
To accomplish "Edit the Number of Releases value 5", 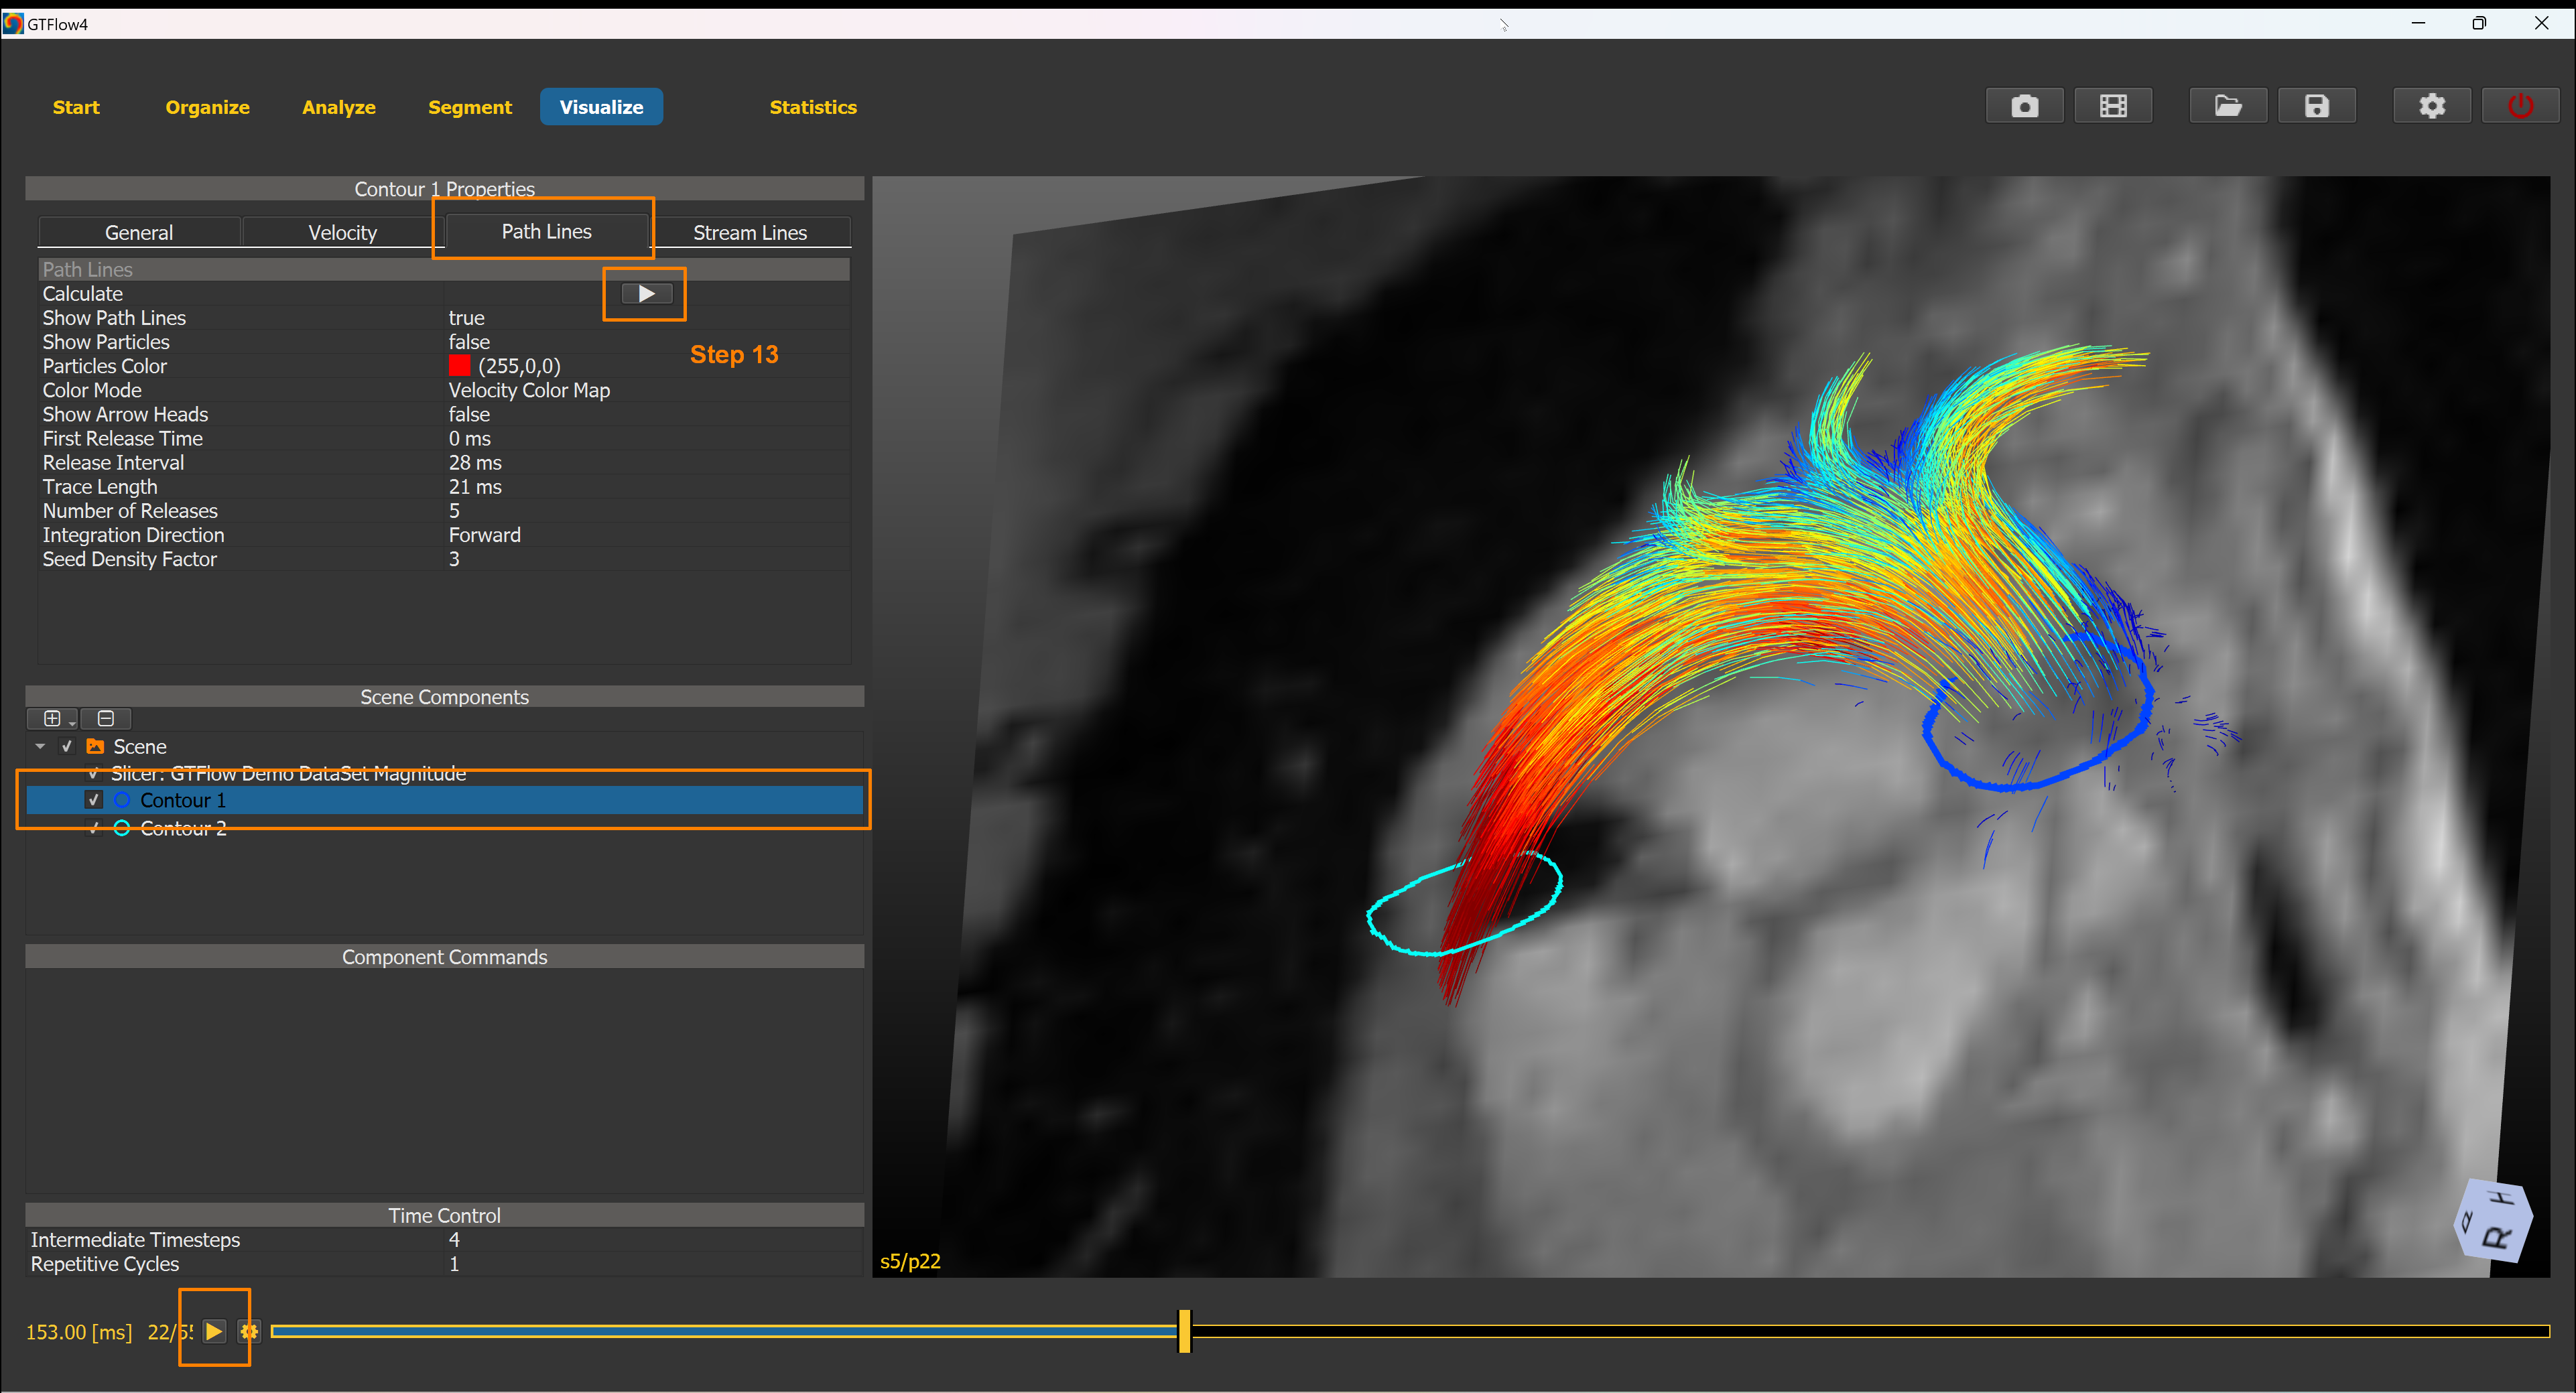I will [646, 511].
